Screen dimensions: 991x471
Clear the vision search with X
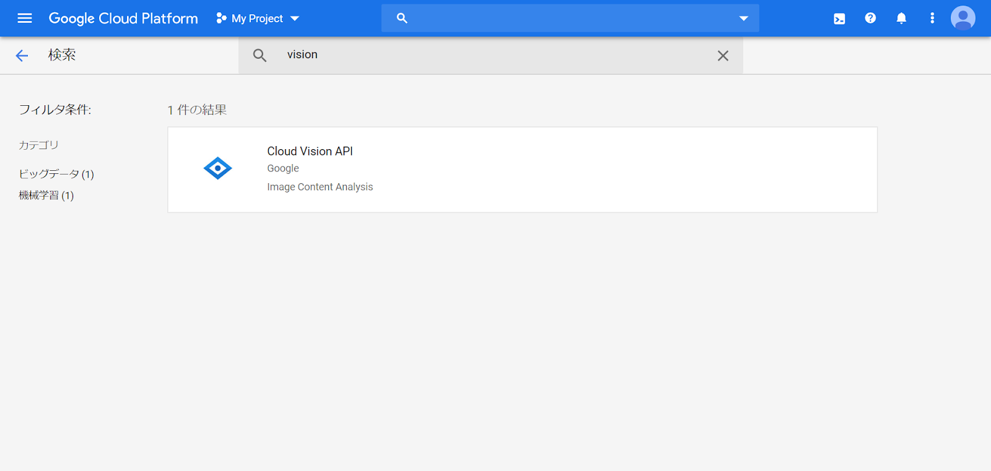tap(723, 56)
